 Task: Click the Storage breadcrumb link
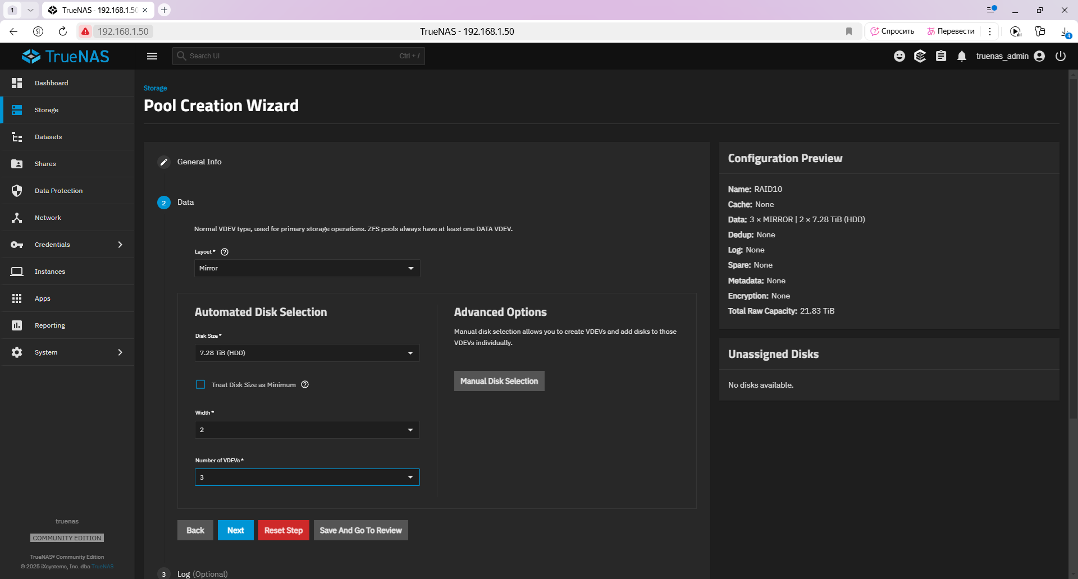155,88
